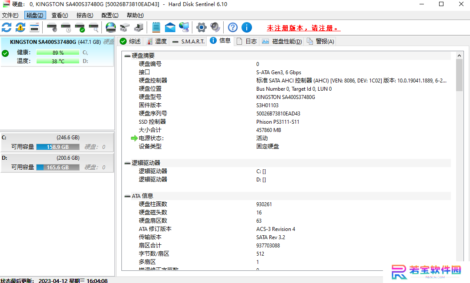Open the 警报(A) tab

(x=320, y=41)
